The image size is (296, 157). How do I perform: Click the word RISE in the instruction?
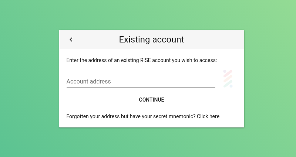click(x=145, y=60)
